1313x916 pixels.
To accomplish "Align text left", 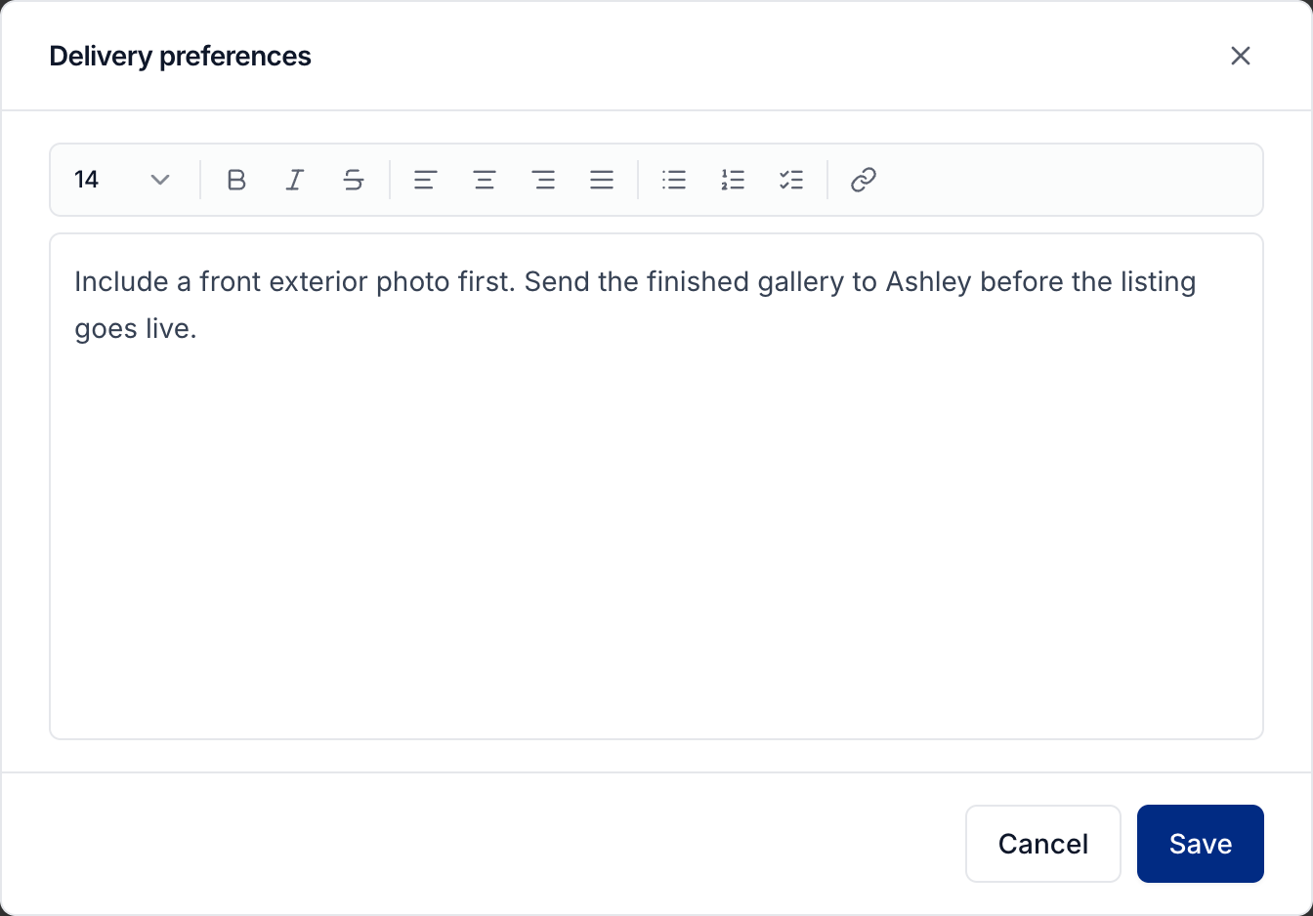I will [426, 180].
